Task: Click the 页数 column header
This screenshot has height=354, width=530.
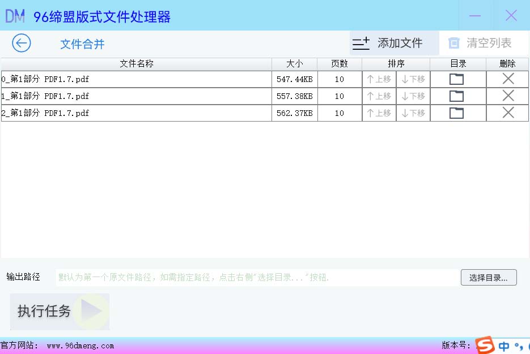Action: click(340, 64)
